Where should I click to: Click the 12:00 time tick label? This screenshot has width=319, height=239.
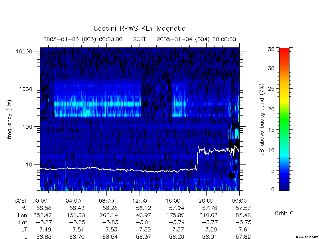click(x=140, y=201)
